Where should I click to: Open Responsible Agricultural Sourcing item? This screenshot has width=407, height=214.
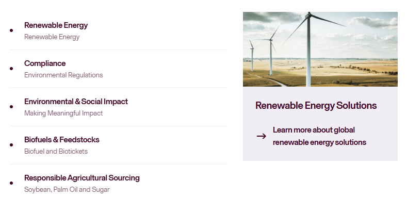(82, 178)
